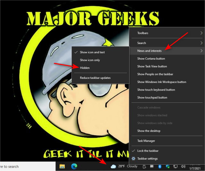Toggle 'Show touchpad button'
205x171 pixels.
(x=167, y=98)
